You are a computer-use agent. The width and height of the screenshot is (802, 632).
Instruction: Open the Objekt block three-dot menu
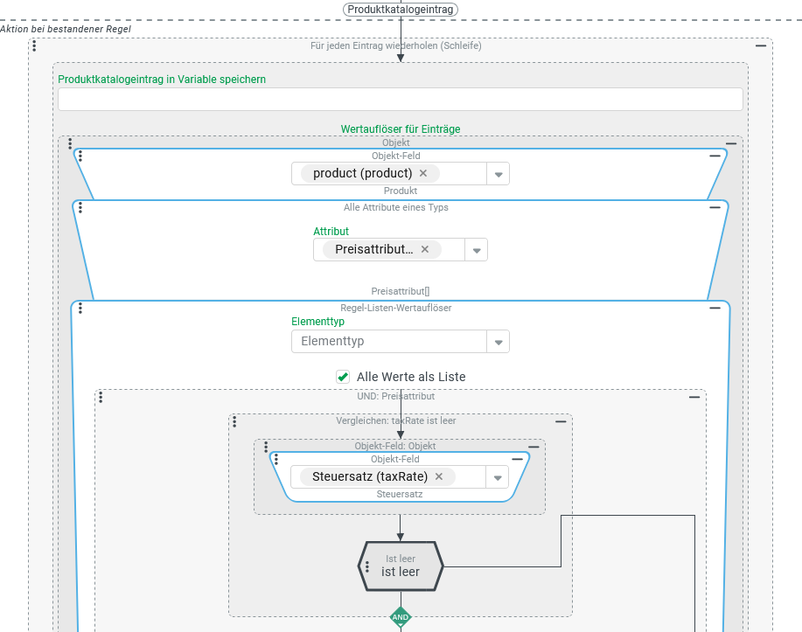pos(69,144)
